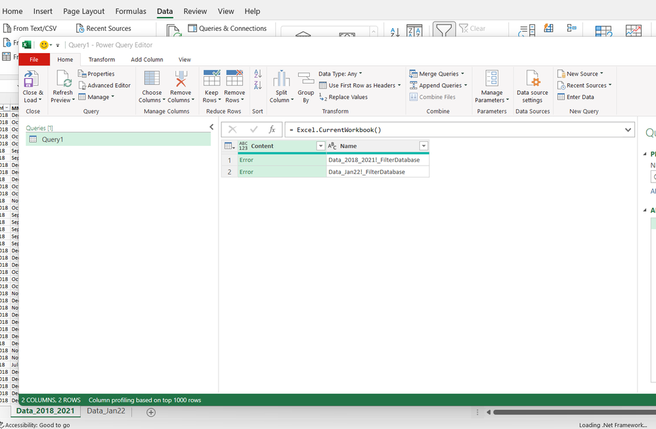The width and height of the screenshot is (656, 429).
Task: Open Merge Queries dropdown
Action: coord(437,74)
